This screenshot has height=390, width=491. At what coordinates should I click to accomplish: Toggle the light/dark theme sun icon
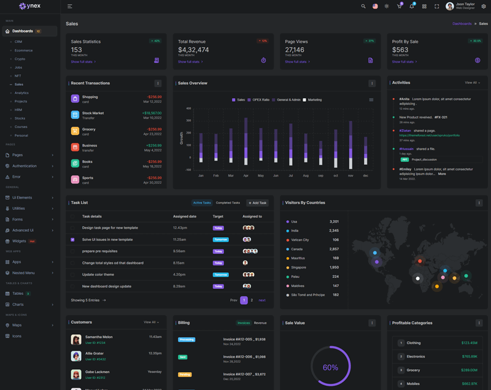click(387, 6)
